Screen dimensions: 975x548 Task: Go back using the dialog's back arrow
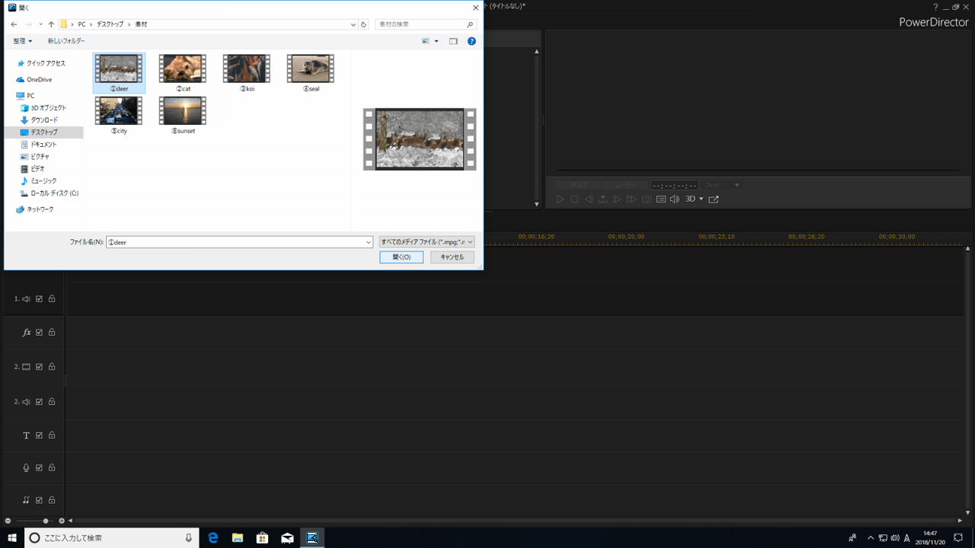[x=14, y=24]
